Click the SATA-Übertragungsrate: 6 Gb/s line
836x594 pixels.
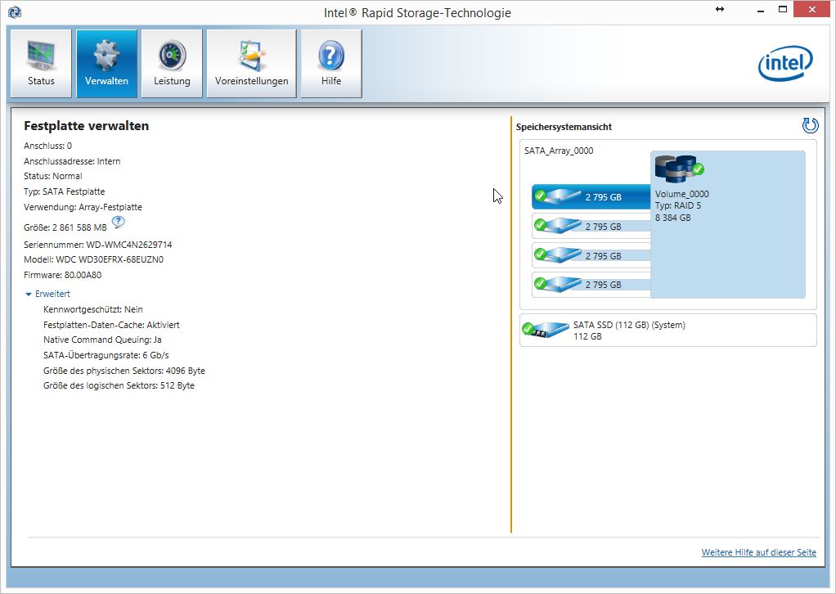tap(106, 355)
